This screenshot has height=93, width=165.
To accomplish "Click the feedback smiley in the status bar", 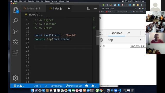I will [87, 86].
